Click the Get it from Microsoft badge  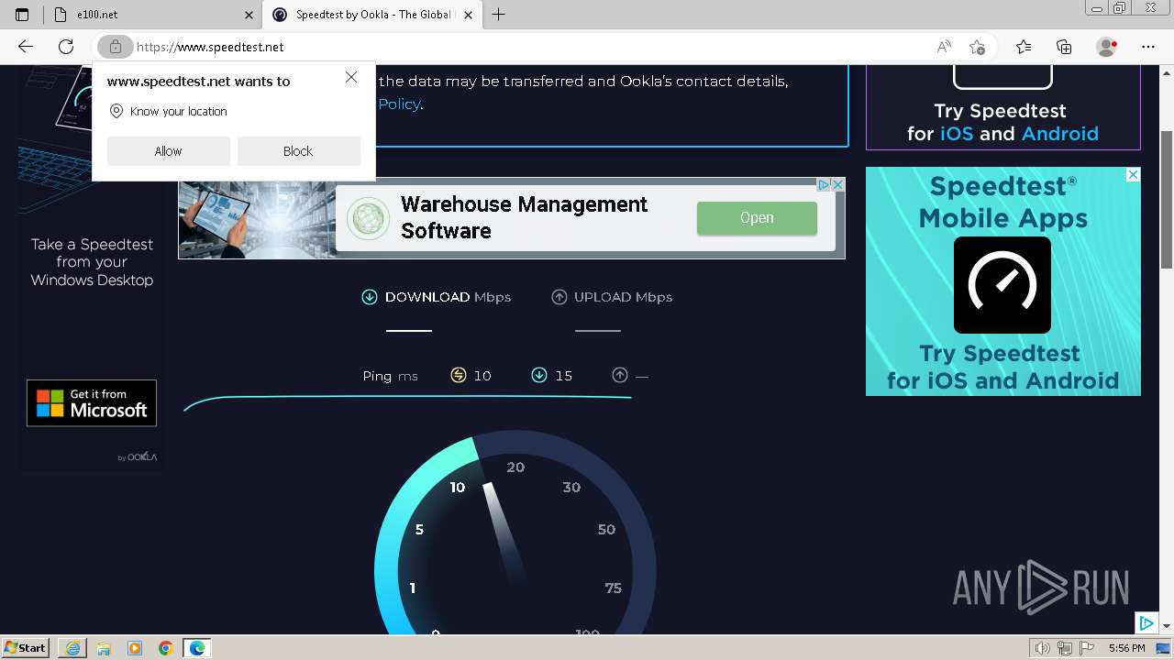click(92, 403)
